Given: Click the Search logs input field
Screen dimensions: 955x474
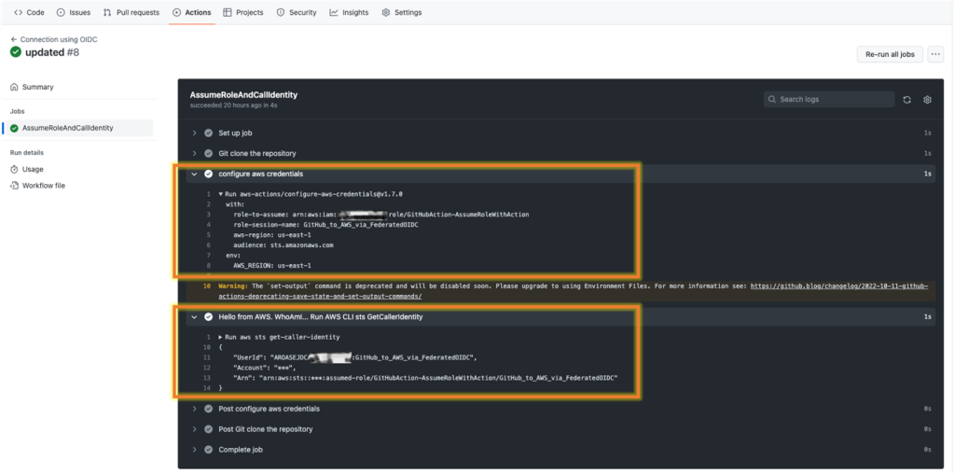Looking at the screenshot, I should coord(829,99).
